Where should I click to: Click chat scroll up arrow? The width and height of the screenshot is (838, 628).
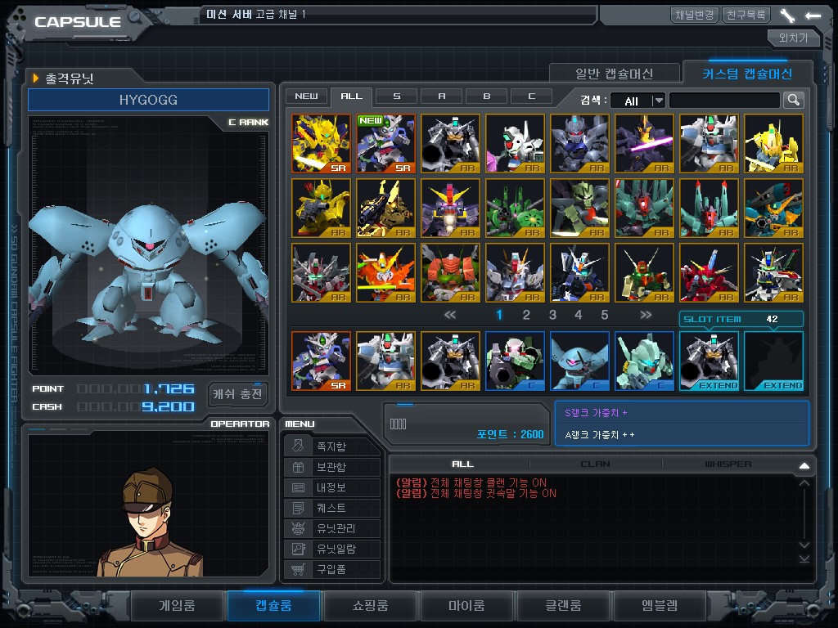804,483
